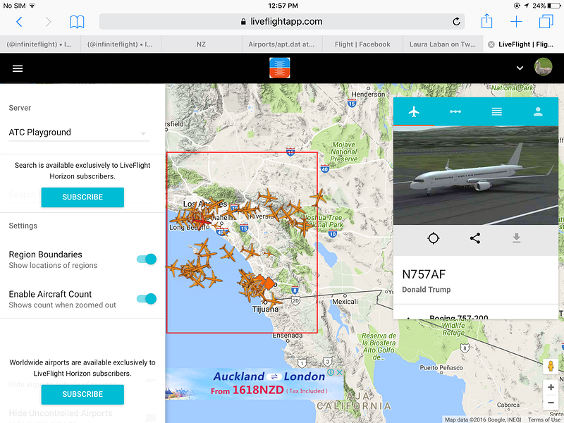This screenshot has width=564, height=423.
Task: Share the N757AF flight
Action: point(475,238)
